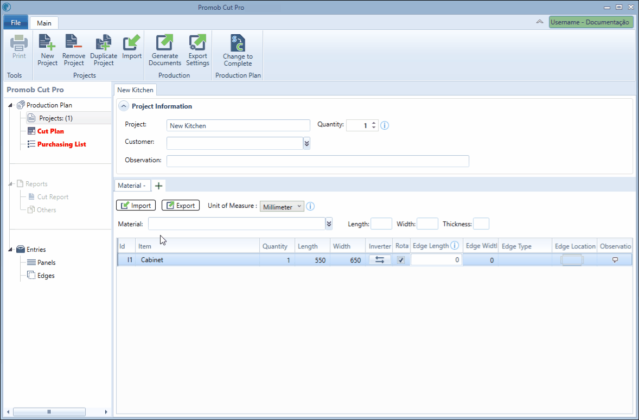Click Change to Complete icon
The image size is (639, 420).
click(x=238, y=42)
